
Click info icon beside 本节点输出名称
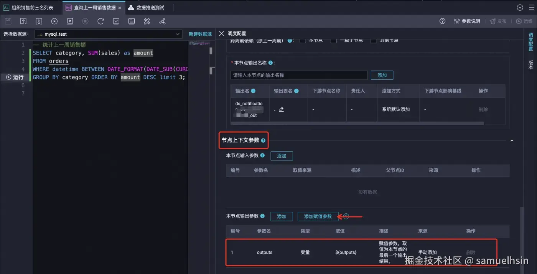271,63
